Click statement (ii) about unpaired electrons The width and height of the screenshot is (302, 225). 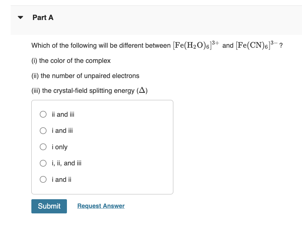85,76
